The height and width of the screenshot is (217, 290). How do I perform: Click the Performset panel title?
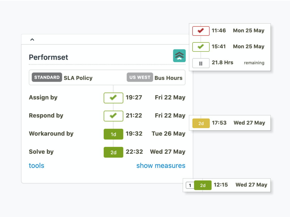48,57
